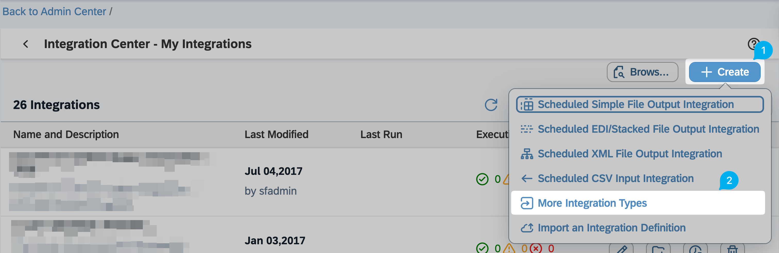
Task: Refresh the integrations list
Action: pos(491,105)
